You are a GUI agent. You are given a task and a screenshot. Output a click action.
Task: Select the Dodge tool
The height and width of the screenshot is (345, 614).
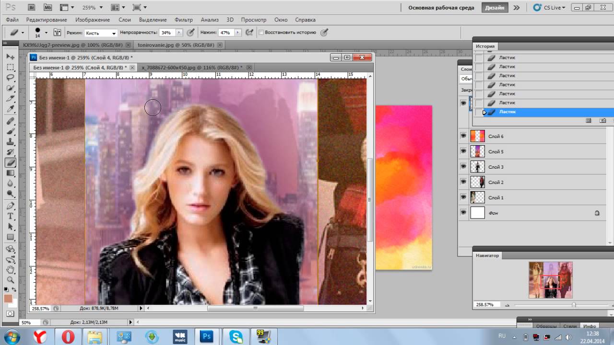pos(11,194)
